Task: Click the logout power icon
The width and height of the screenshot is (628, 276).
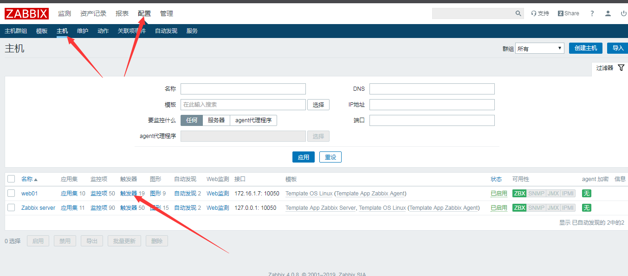Action: [623, 13]
